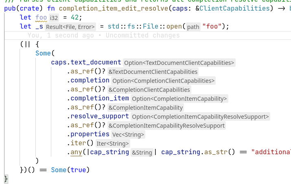Click the fs module in std::fs
The height and width of the screenshot is (184, 291).
click(x=131, y=27)
